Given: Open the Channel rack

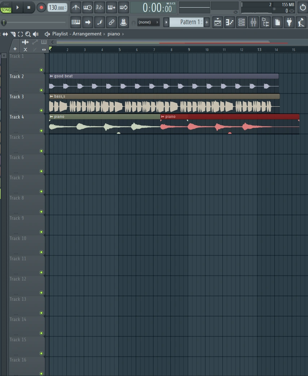Looking at the screenshot, I should (241, 22).
